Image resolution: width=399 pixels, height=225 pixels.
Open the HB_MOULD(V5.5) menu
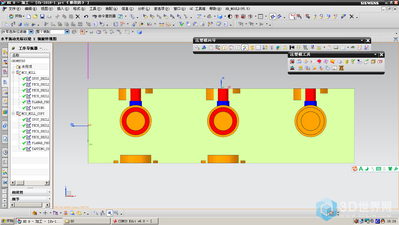tap(238, 9)
